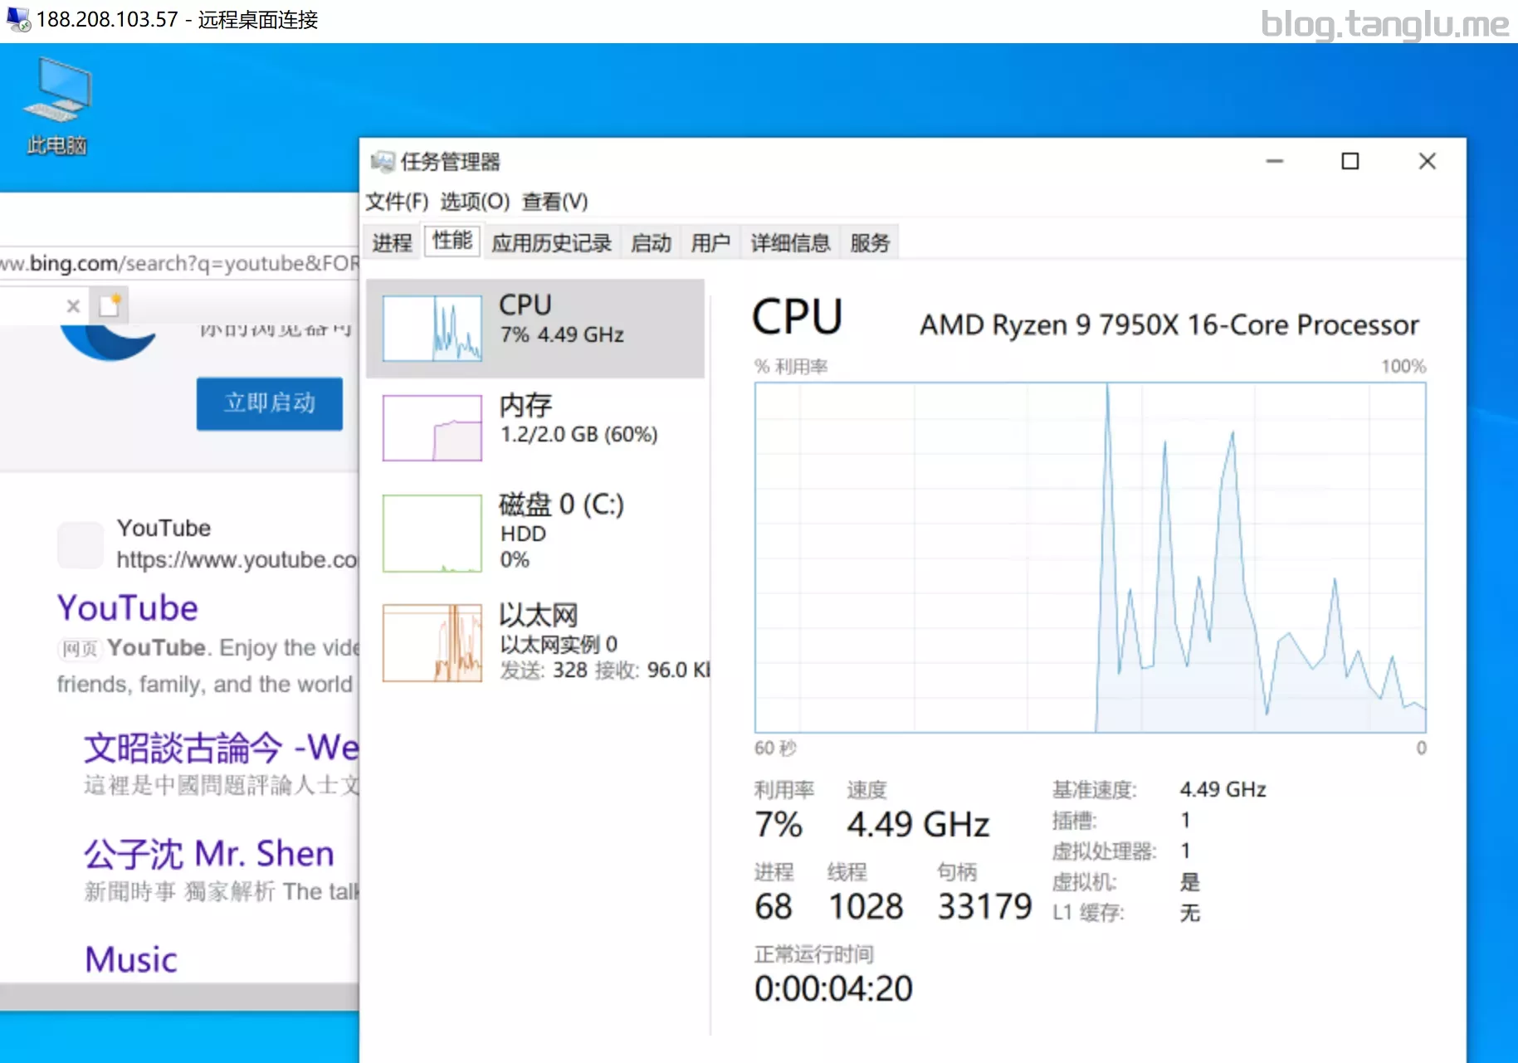
Task: Close the Task Manager window
Action: 1427,161
